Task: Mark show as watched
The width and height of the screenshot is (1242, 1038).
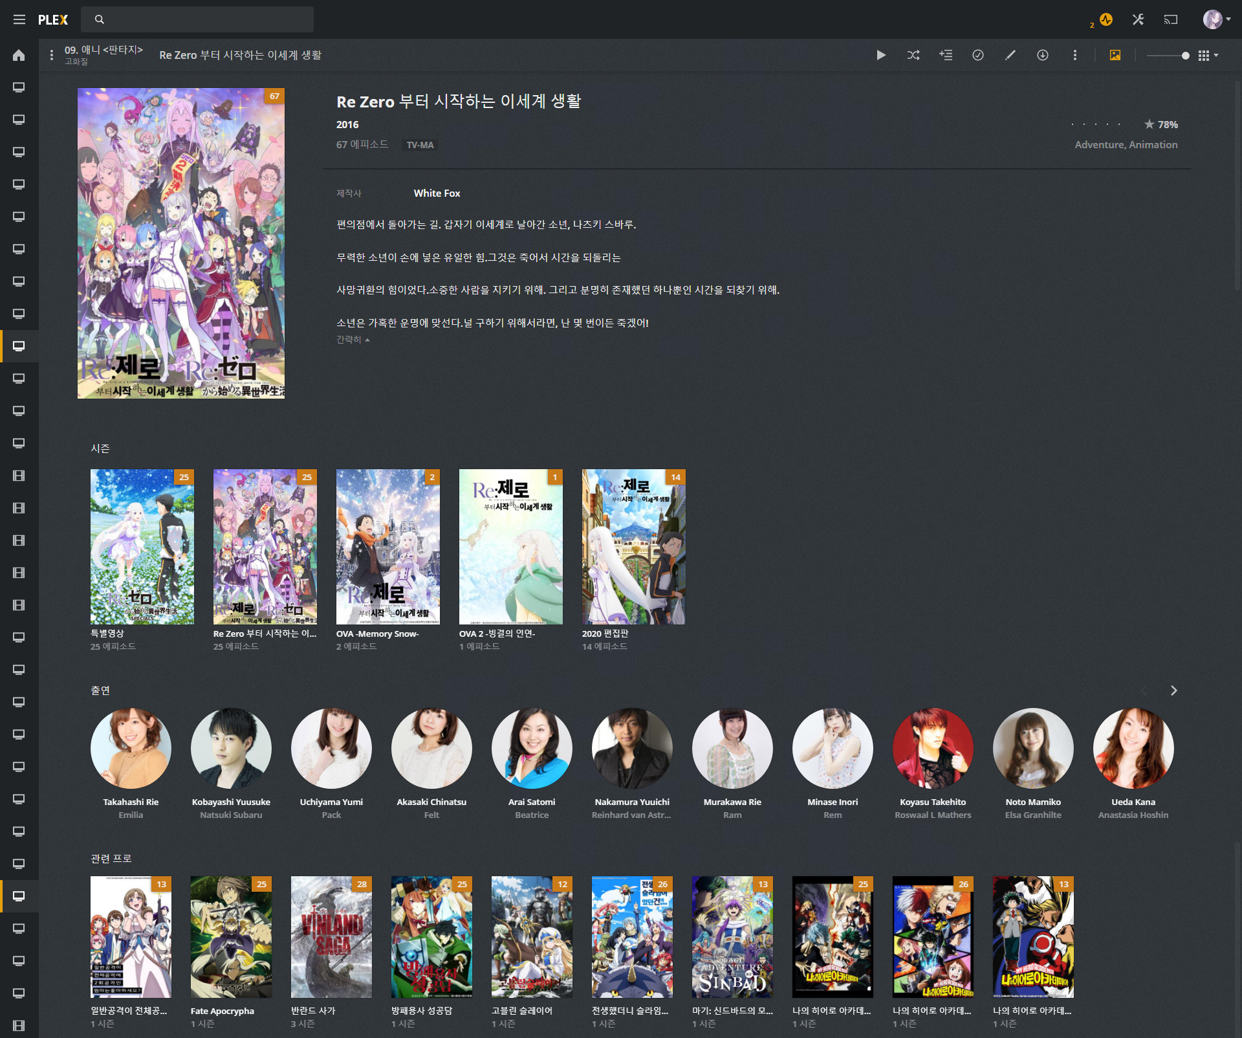Action: click(x=978, y=55)
